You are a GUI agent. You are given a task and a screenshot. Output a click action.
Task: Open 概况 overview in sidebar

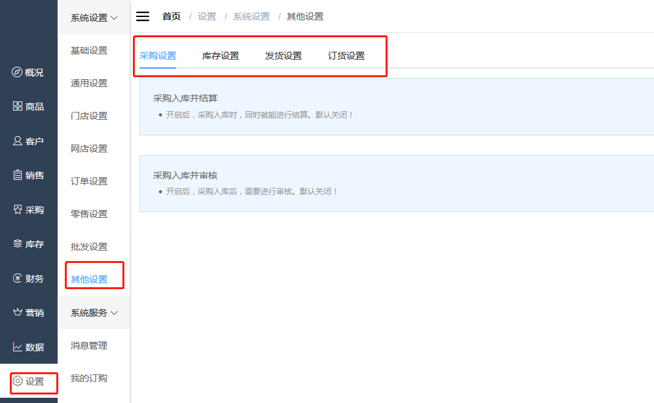27,73
